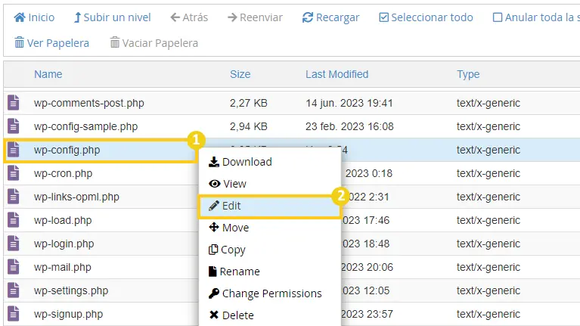
Task: Click file icon of wp-settings.php
Action: [x=14, y=290]
